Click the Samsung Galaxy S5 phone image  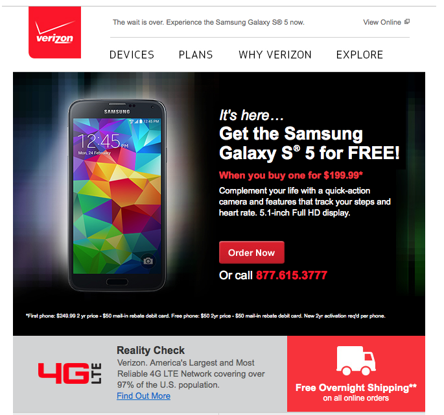(117, 195)
